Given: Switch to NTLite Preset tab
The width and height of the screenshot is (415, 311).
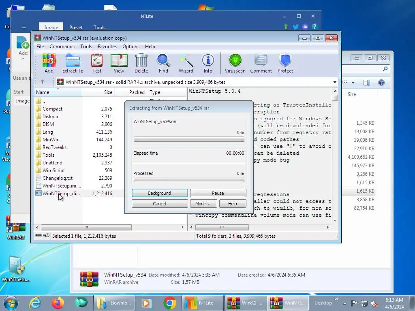Looking at the screenshot, I should (x=76, y=27).
